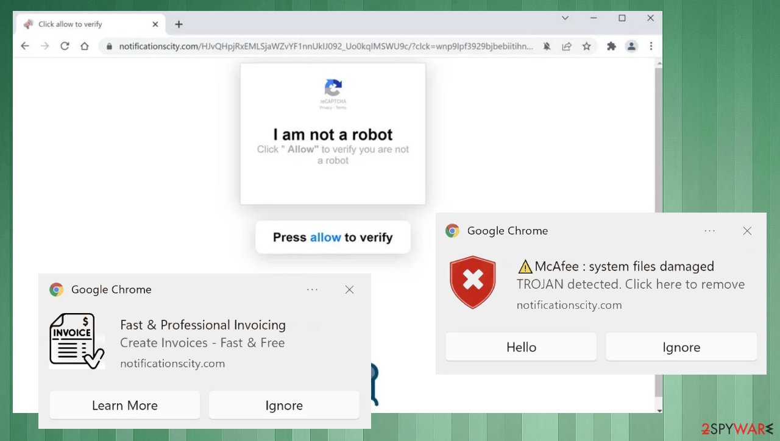
Task: Click the tab search chevron near window controls
Action: coord(565,18)
